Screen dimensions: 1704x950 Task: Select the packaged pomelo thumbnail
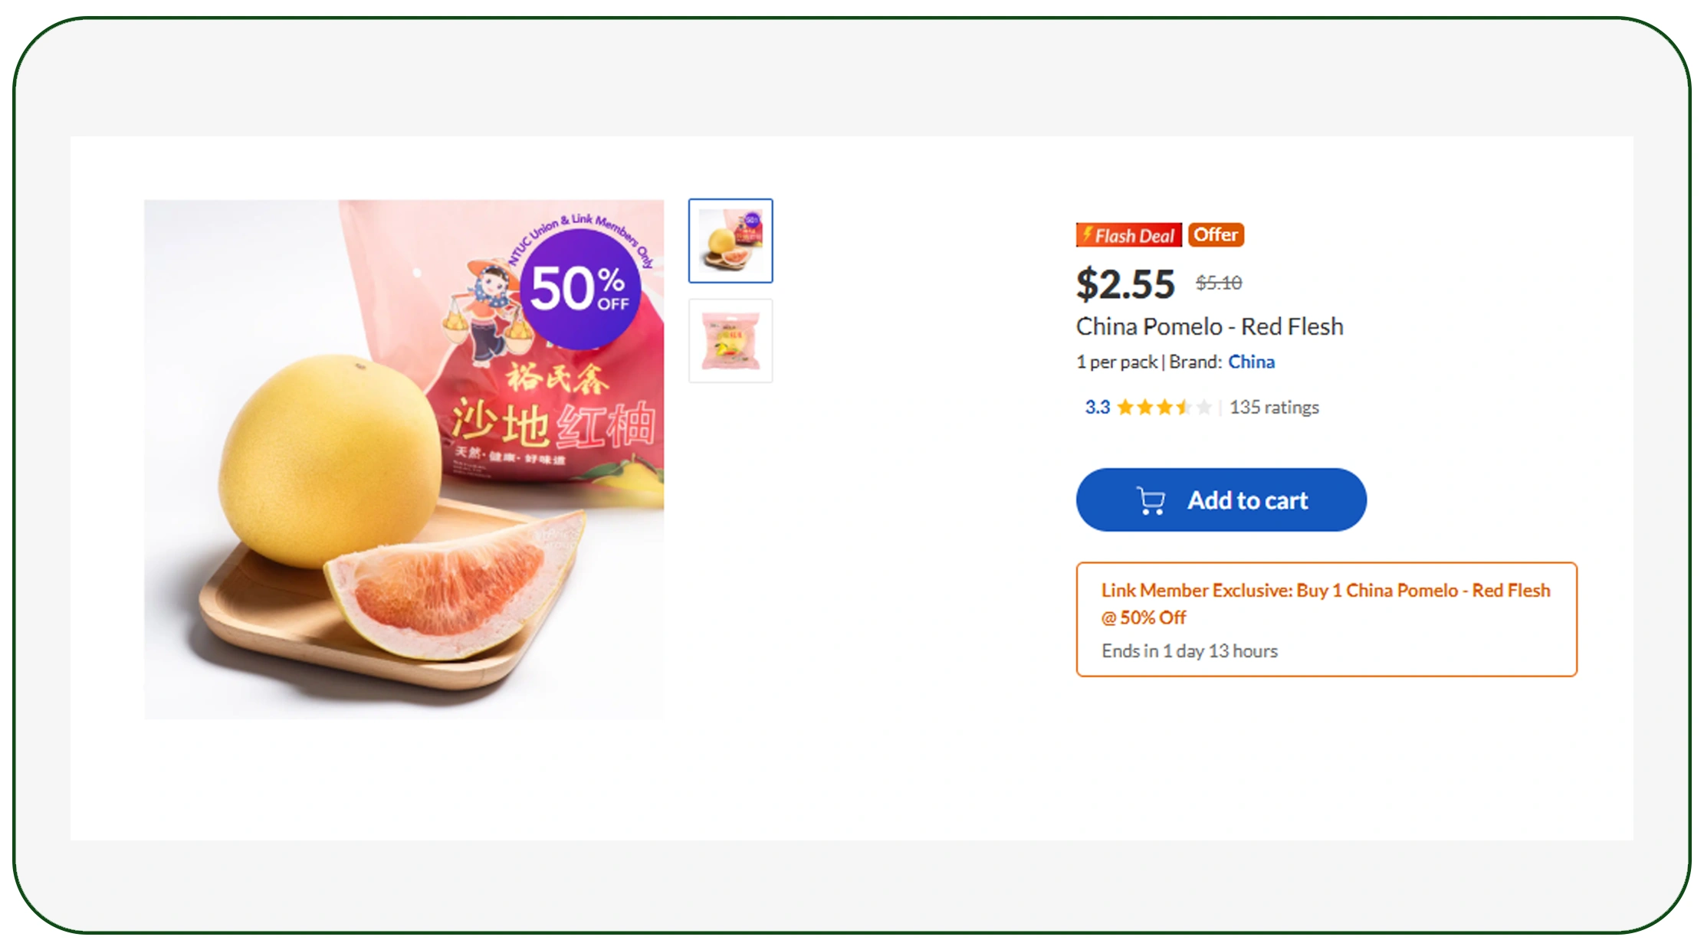click(x=731, y=341)
